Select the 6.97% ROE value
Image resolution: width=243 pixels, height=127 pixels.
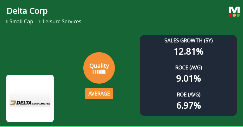point(188,106)
